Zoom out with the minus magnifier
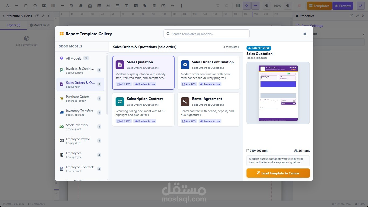The image size is (368, 207). [267, 6]
